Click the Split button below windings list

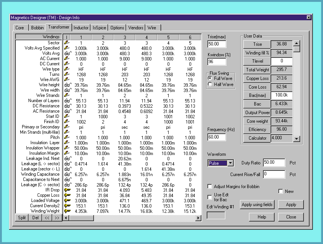click(22, 218)
